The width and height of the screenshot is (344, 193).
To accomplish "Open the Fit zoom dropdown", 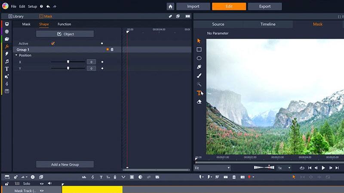I will [212, 168].
